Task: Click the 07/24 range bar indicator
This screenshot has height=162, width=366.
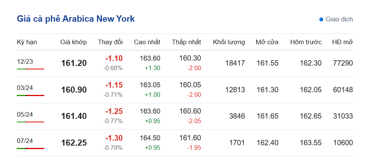Action: [31, 148]
